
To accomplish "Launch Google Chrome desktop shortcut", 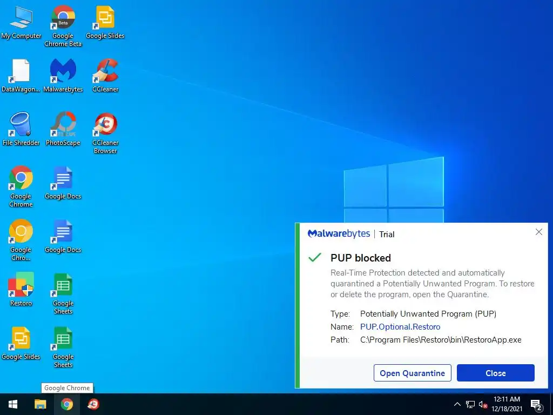I will 21,186.
